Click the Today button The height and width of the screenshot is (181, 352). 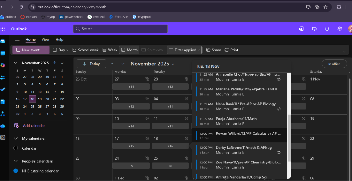(91, 64)
